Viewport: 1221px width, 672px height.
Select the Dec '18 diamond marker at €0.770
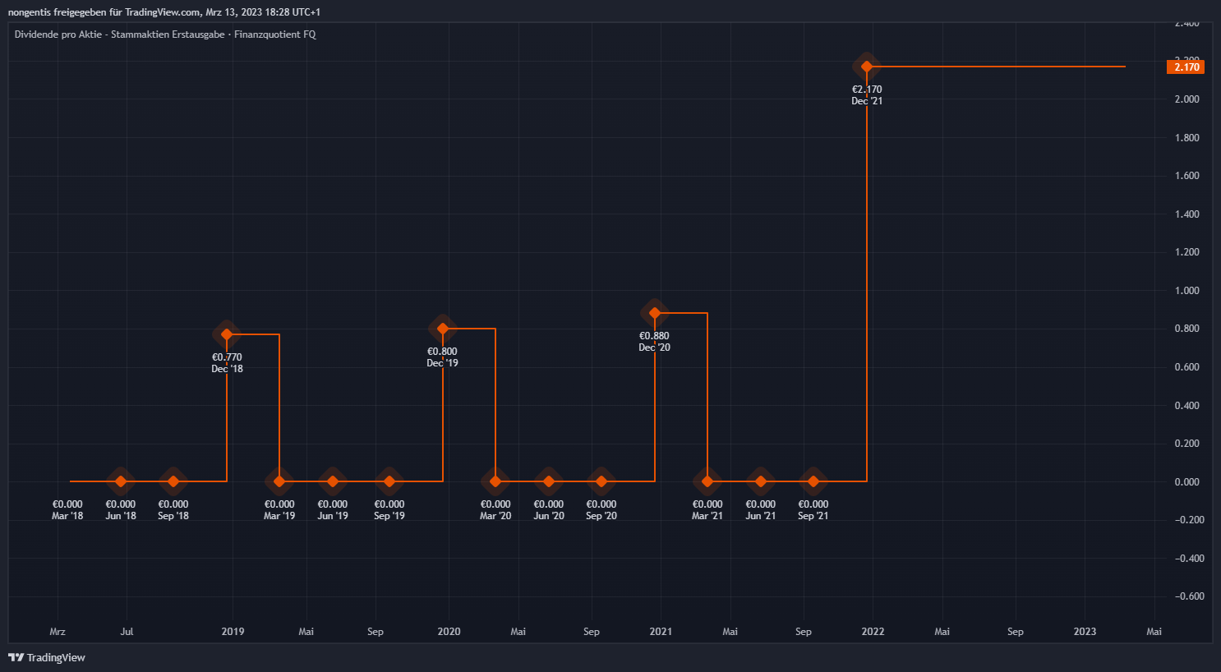click(x=227, y=334)
